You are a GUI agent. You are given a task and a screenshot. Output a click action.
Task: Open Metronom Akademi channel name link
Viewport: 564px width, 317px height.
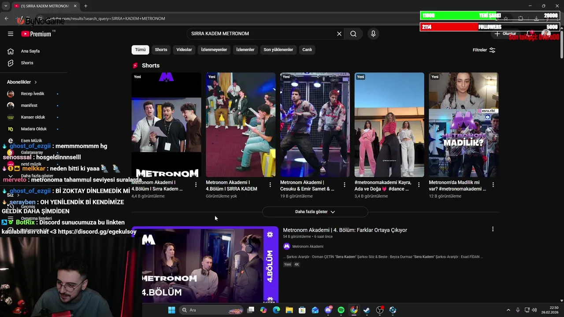308,247
